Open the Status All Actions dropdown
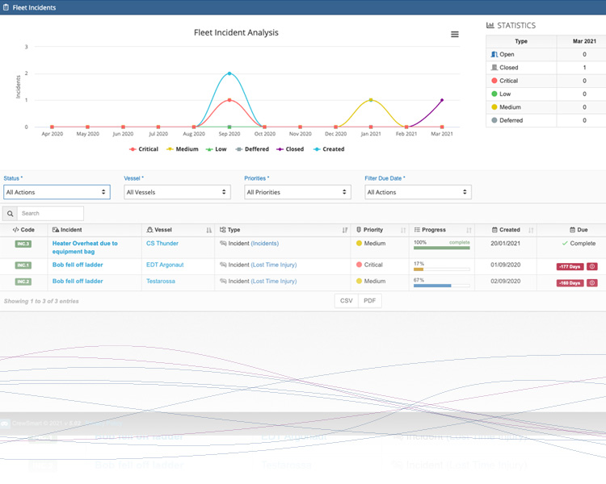This screenshot has height=484, width=606. click(x=57, y=192)
